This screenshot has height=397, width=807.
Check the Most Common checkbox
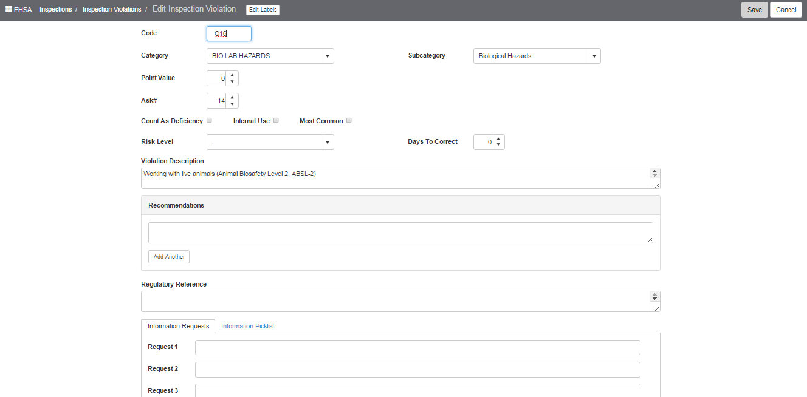(x=349, y=120)
